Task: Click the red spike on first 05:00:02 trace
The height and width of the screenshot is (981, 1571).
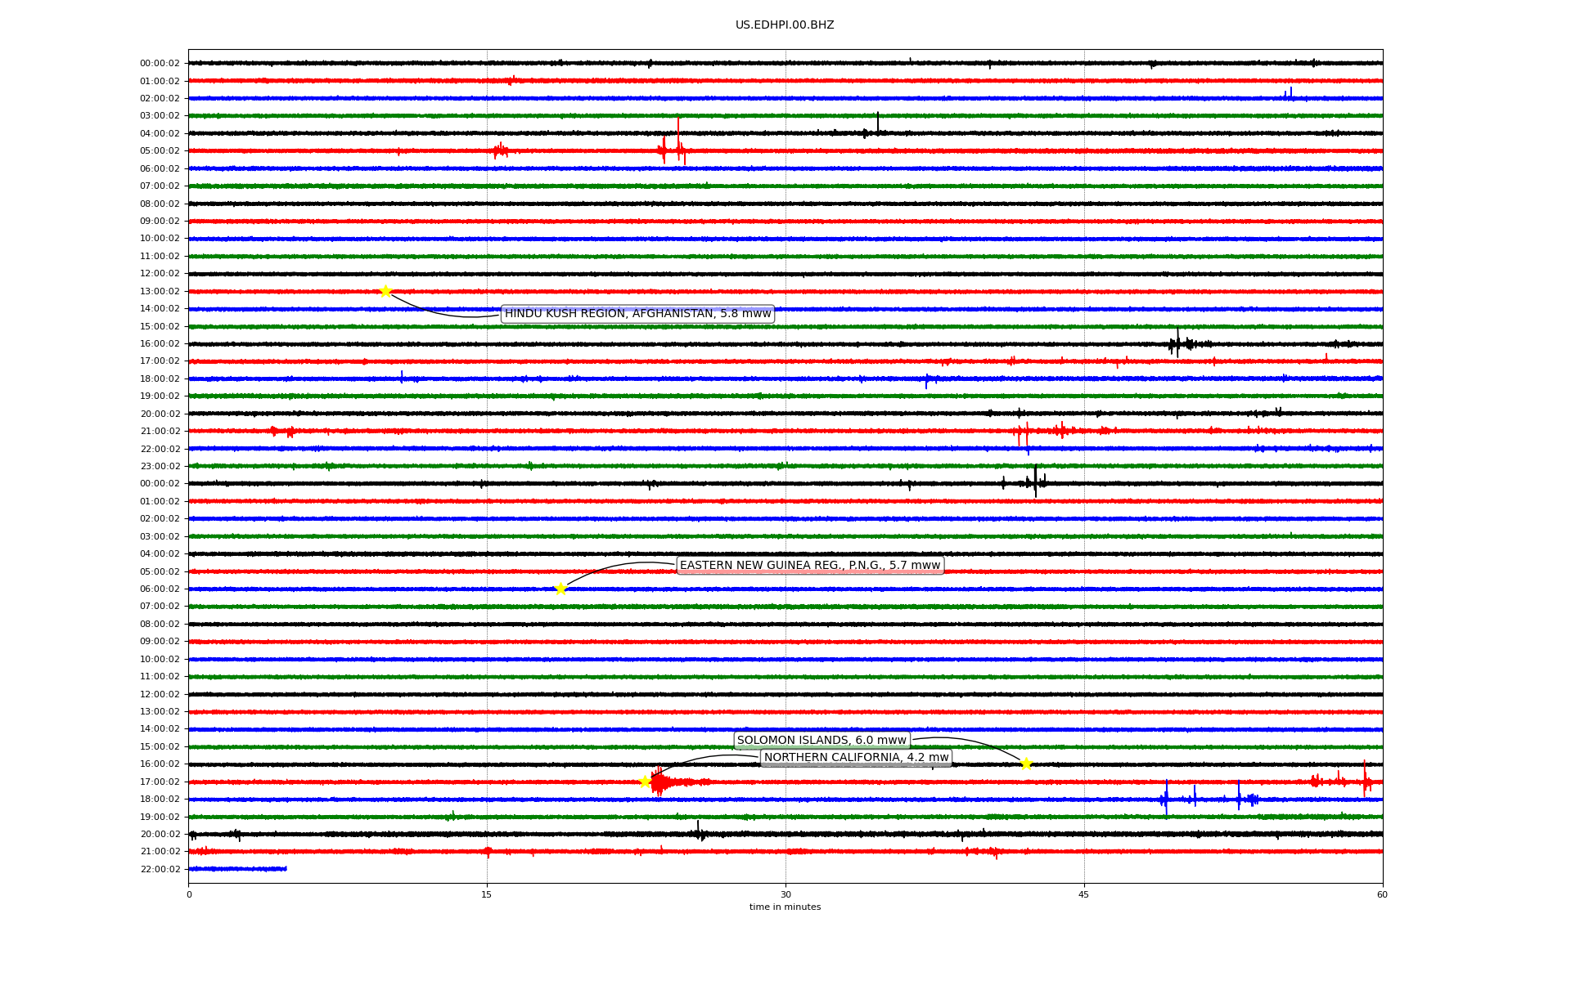Action: pyautogui.click(x=677, y=143)
